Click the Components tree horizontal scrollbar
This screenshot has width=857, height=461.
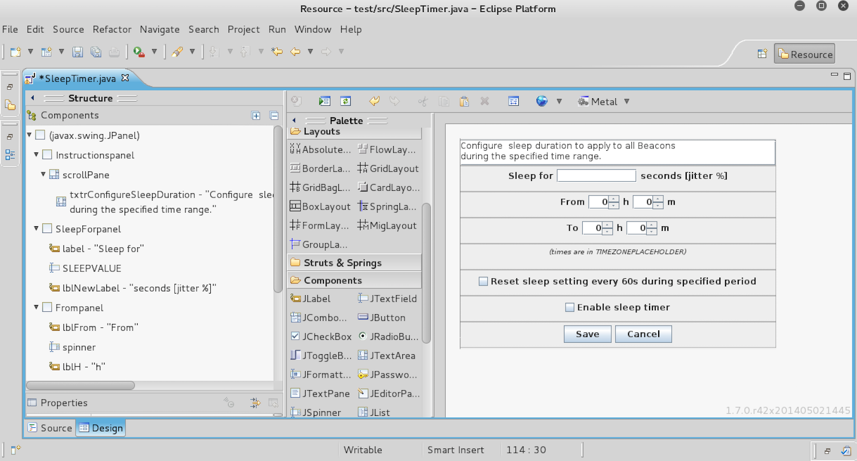(81, 386)
